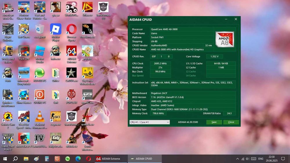Open gta_sa desktop shortcut
The width and height of the screenshot is (290, 163).
[55, 9]
